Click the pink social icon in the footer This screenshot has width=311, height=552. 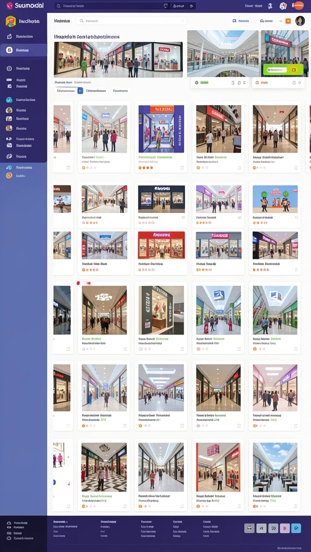click(x=285, y=528)
